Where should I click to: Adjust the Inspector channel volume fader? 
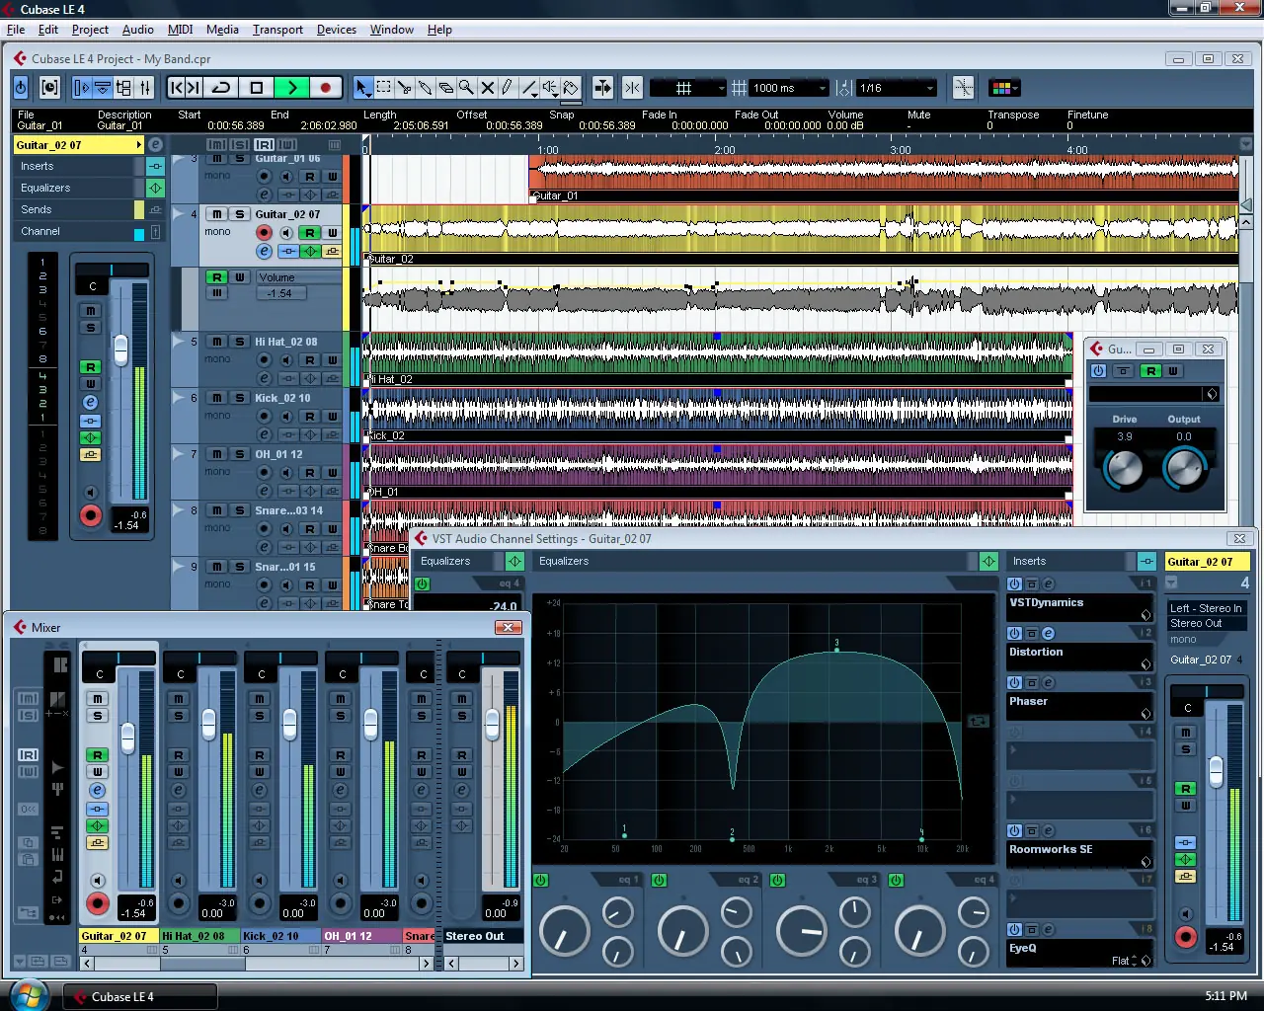(120, 349)
